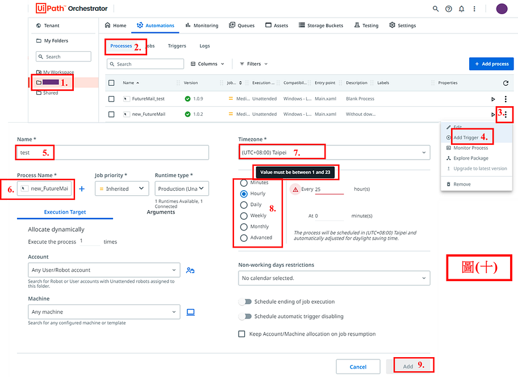Select the Advanced radio option

tap(244, 238)
